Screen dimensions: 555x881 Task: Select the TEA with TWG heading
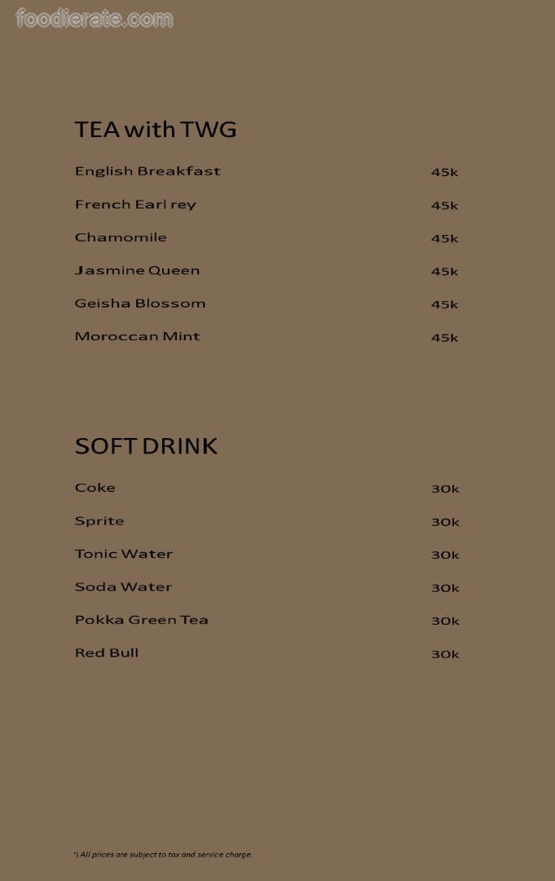click(x=156, y=130)
